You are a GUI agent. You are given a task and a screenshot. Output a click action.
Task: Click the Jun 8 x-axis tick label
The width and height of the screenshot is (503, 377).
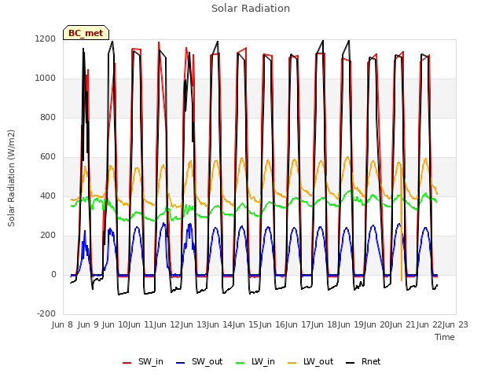[x=62, y=324]
